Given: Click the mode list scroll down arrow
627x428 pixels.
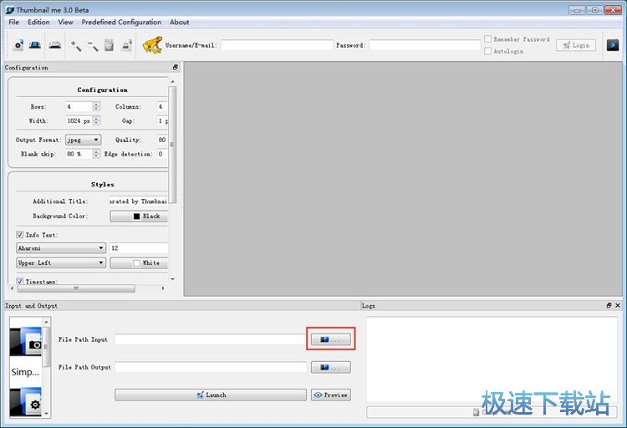Looking at the screenshot, I should (x=46, y=413).
